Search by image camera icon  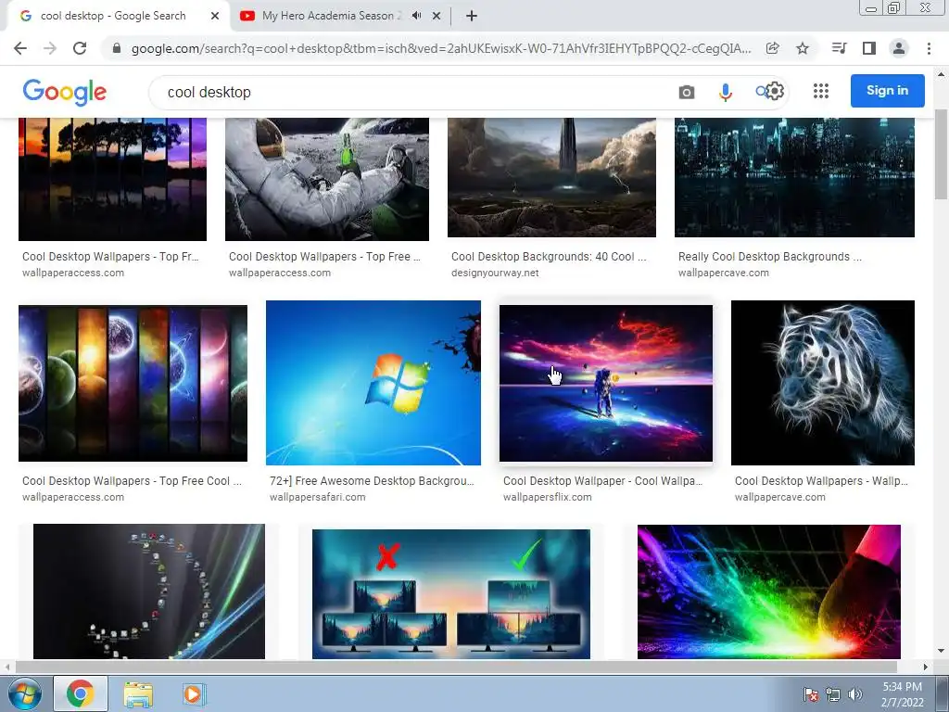pyautogui.click(x=687, y=92)
